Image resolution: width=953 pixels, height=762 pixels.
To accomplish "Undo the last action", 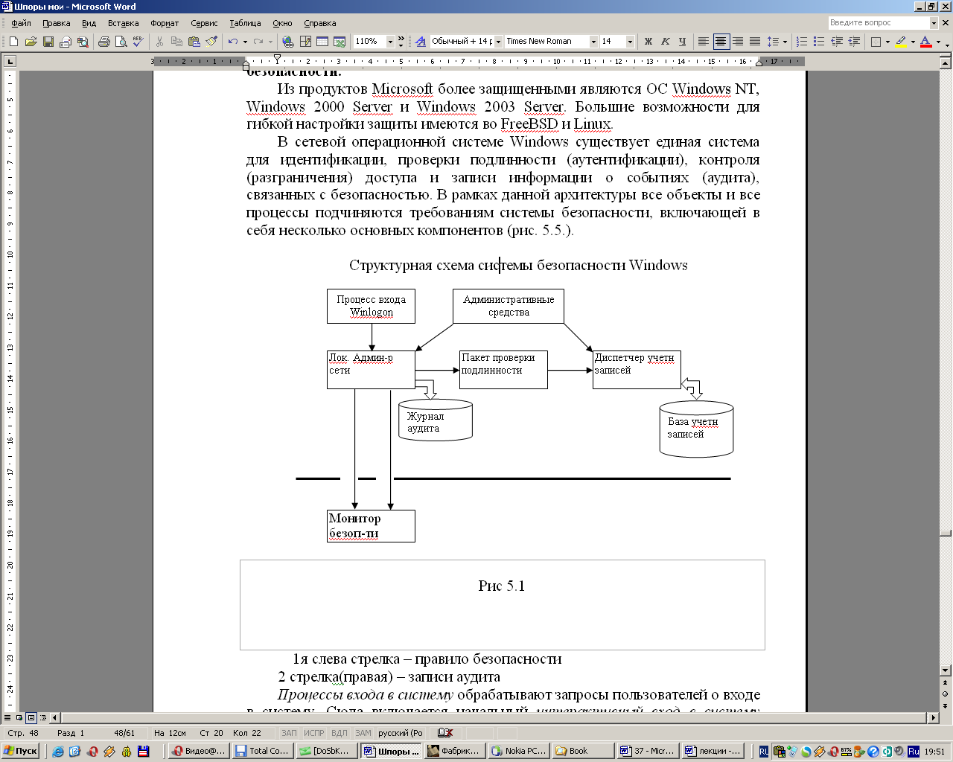I will (233, 42).
